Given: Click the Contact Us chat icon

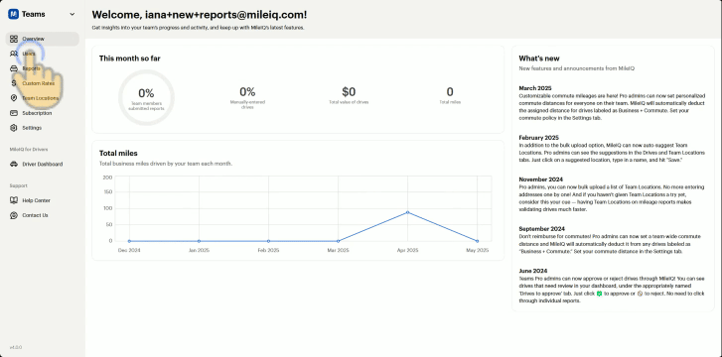Looking at the screenshot, I should (x=14, y=215).
